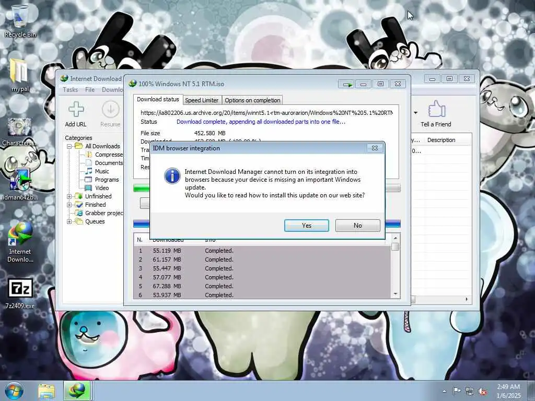Select connection row 4 with 57.077 MB
This screenshot has width=535, height=401.
[262, 277]
